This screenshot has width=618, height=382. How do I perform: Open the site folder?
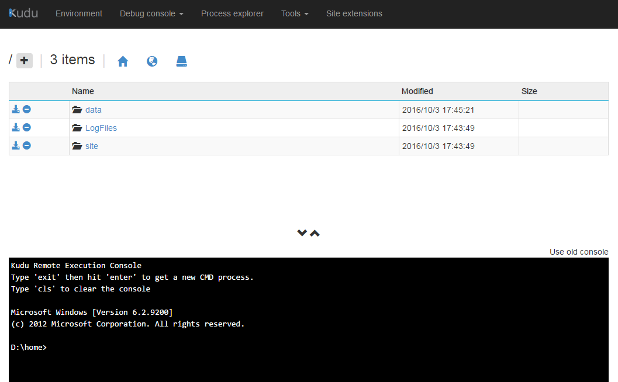coord(92,146)
